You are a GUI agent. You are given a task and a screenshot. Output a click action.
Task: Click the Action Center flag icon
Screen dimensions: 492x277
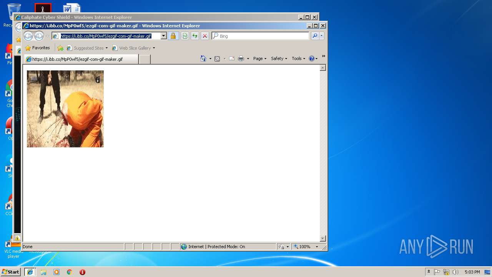[437, 272]
